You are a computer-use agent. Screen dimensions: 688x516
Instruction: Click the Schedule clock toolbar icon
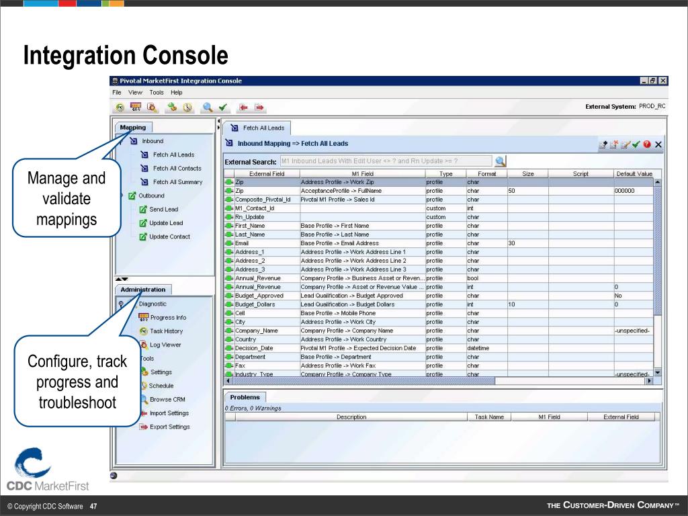[x=187, y=107]
